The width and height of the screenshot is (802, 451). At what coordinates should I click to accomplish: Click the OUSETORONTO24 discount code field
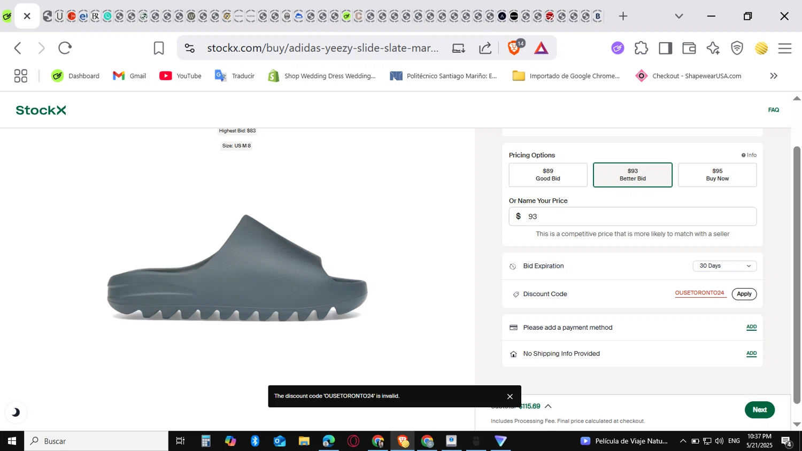click(699, 293)
